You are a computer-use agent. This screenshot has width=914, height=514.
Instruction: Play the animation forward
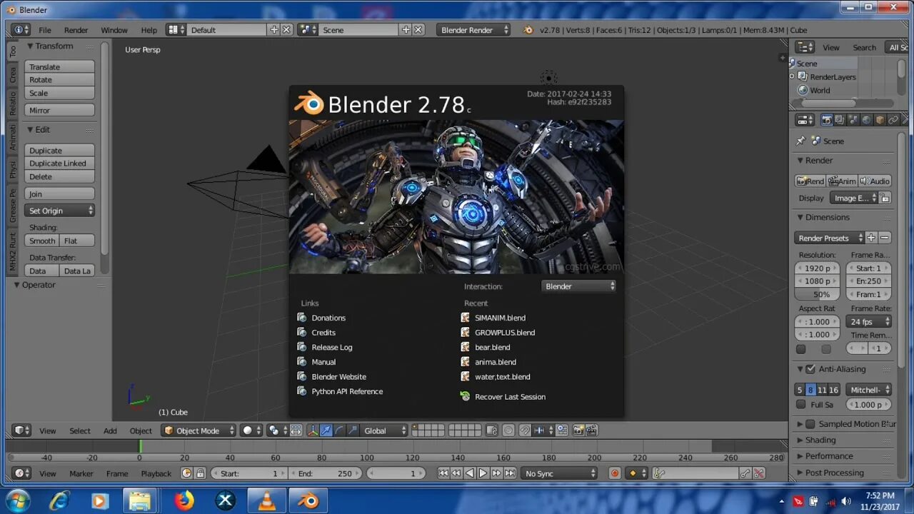pyautogui.click(x=483, y=473)
